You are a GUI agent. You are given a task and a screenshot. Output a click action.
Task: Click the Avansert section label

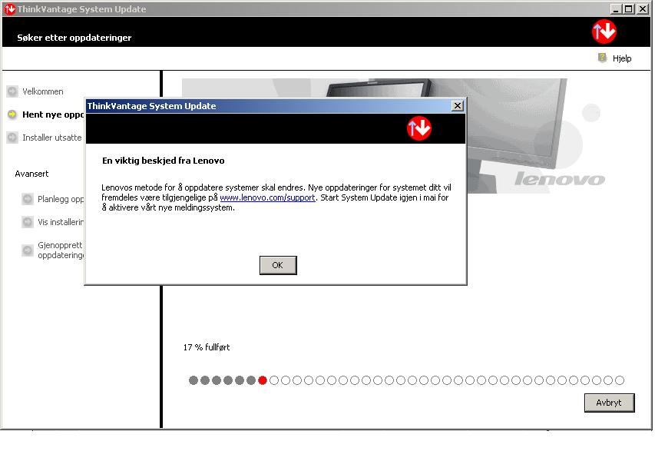pyautogui.click(x=31, y=174)
